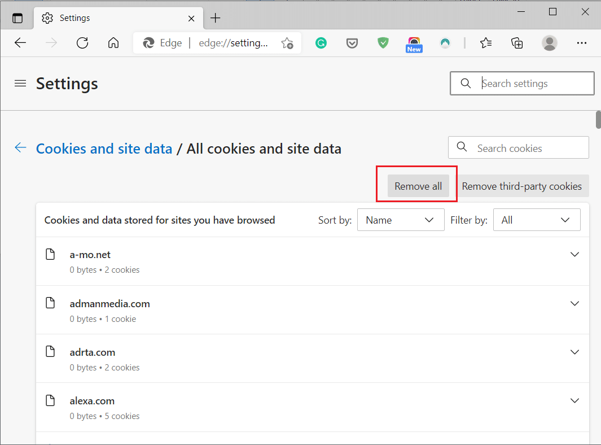
Task: Click the page refresh button
Action: [82, 43]
